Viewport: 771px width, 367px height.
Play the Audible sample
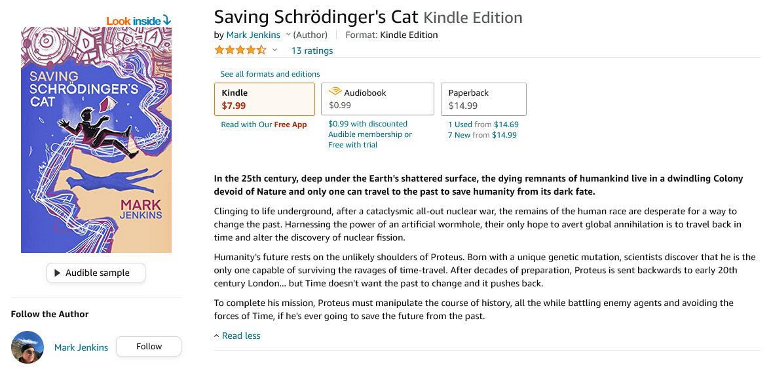(96, 273)
